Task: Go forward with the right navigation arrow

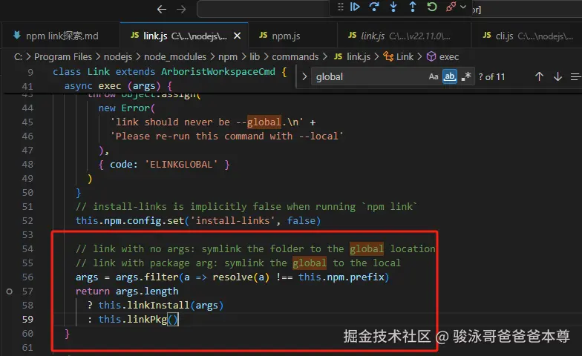Action: coord(181,9)
